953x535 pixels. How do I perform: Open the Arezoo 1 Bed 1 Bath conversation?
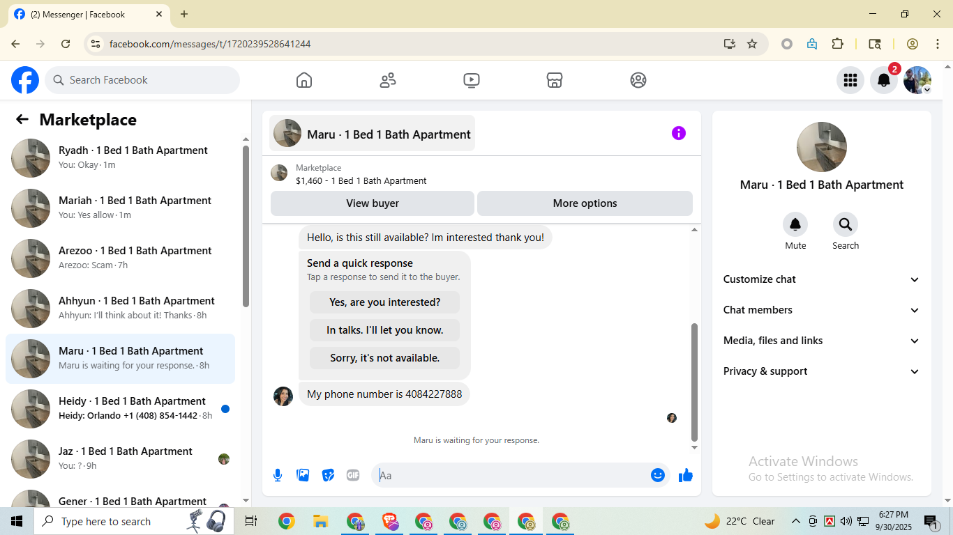[x=120, y=258]
